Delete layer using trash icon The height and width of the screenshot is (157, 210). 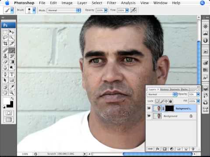pos(193,149)
